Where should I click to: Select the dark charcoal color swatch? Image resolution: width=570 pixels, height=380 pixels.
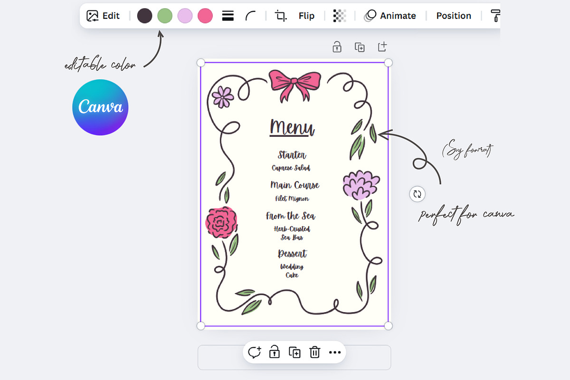[144, 16]
